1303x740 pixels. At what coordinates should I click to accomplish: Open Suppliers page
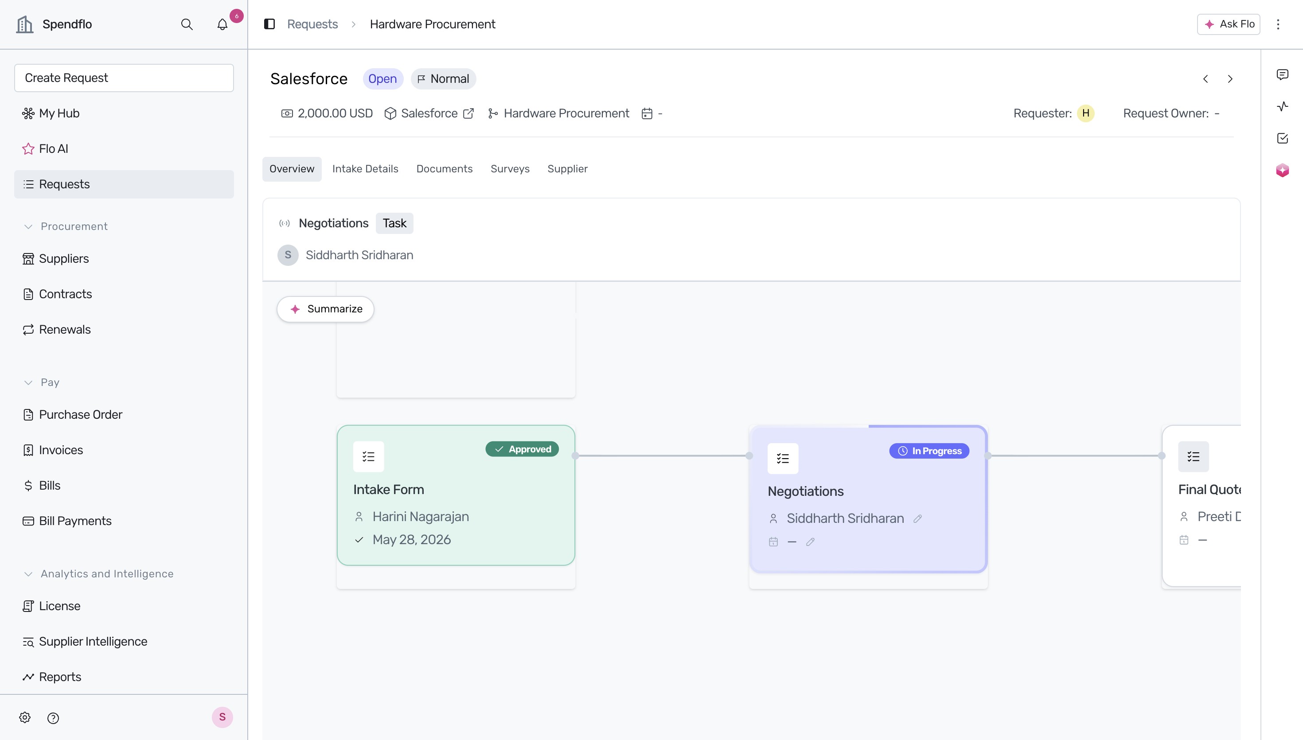pyautogui.click(x=124, y=259)
